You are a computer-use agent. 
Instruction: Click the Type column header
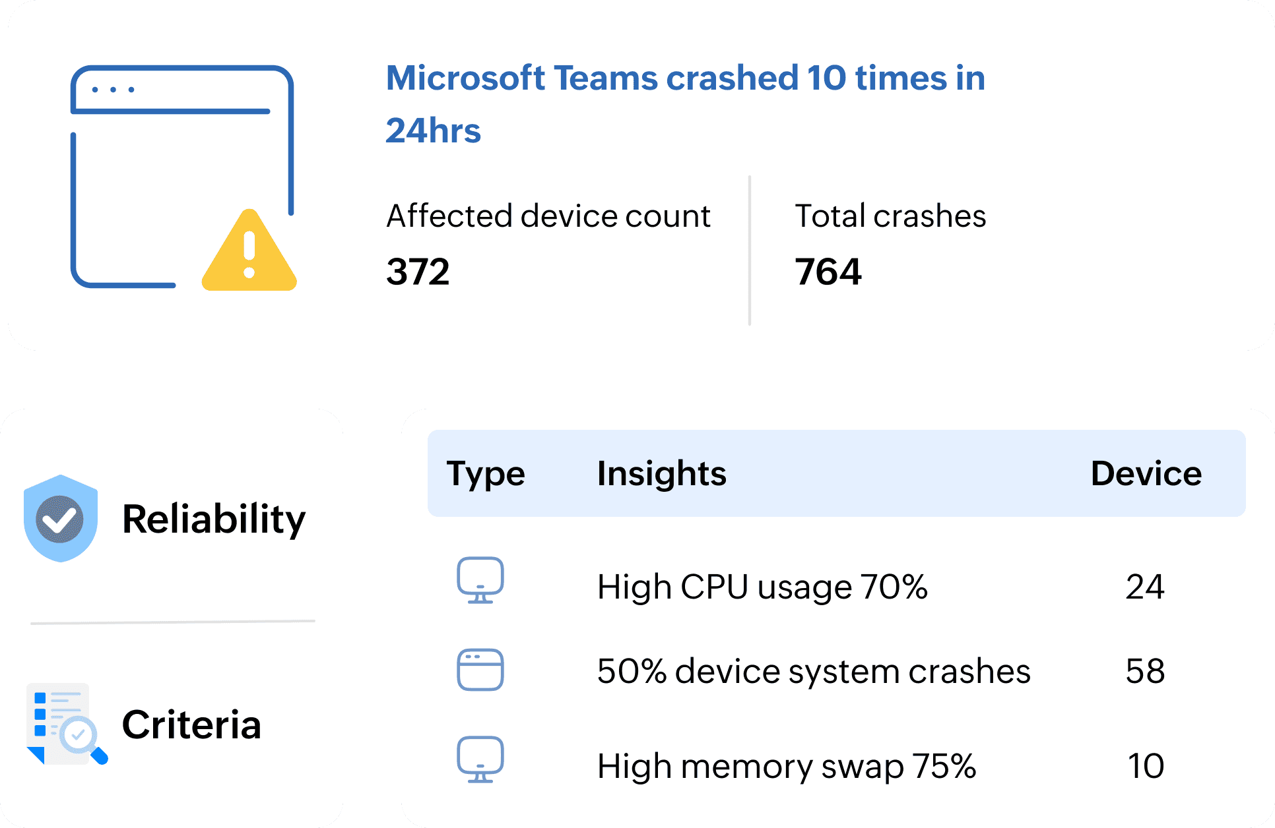[486, 473]
